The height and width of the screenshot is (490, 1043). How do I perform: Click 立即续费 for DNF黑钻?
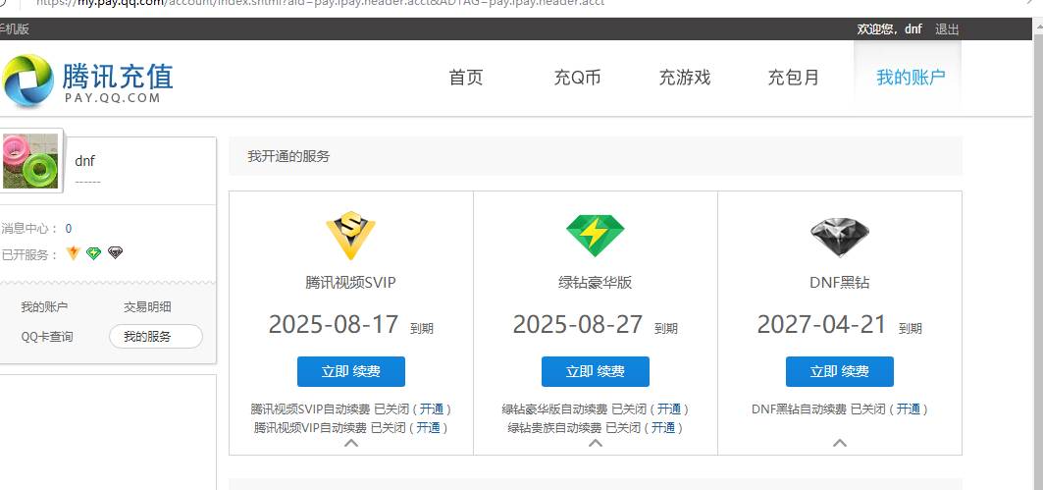click(x=840, y=371)
